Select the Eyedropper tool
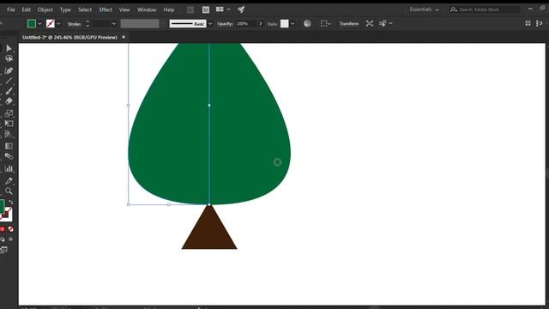This screenshot has height=309, width=549. 9,181
